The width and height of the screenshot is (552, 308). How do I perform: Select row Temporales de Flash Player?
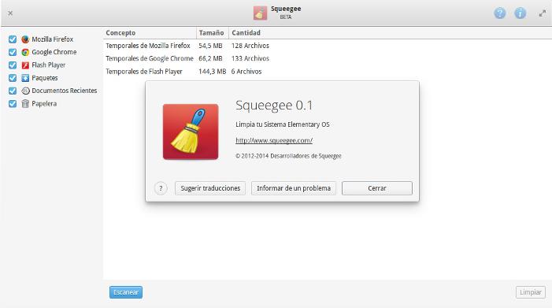pyautogui.click(x=328, y=72)
